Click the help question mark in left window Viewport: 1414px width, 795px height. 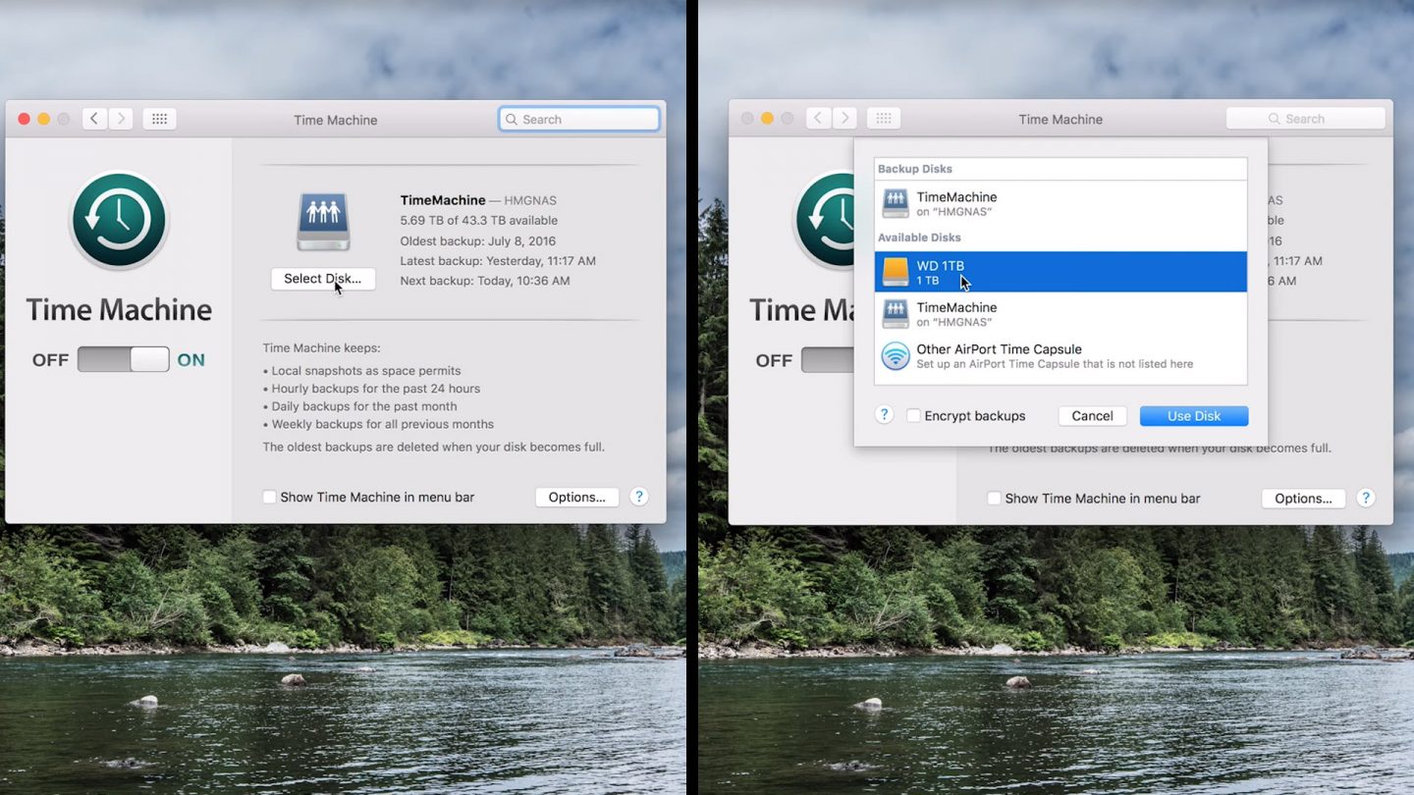[639, 497]
